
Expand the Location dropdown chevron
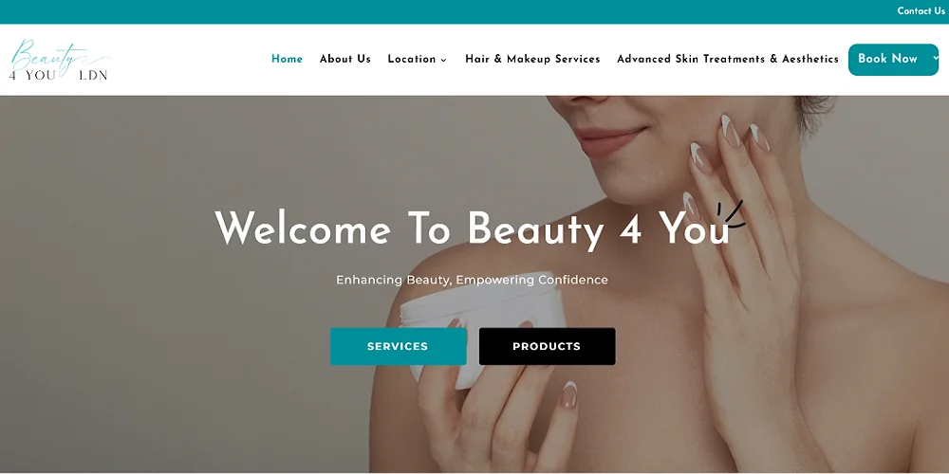coord(443,60)
